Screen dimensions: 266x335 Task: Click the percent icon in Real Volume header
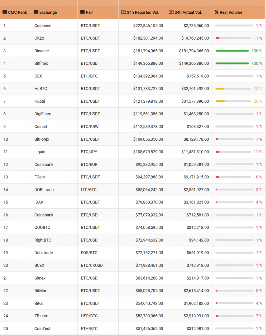(216, 12)
